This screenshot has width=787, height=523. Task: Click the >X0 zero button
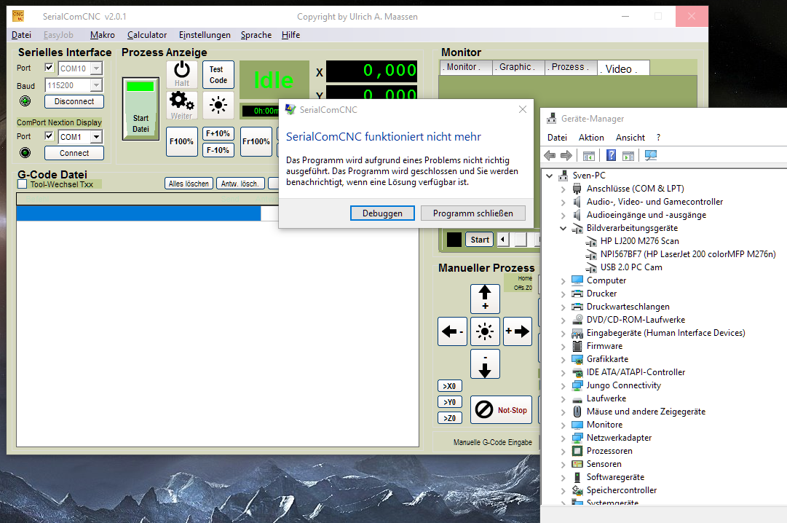[450, 386]
